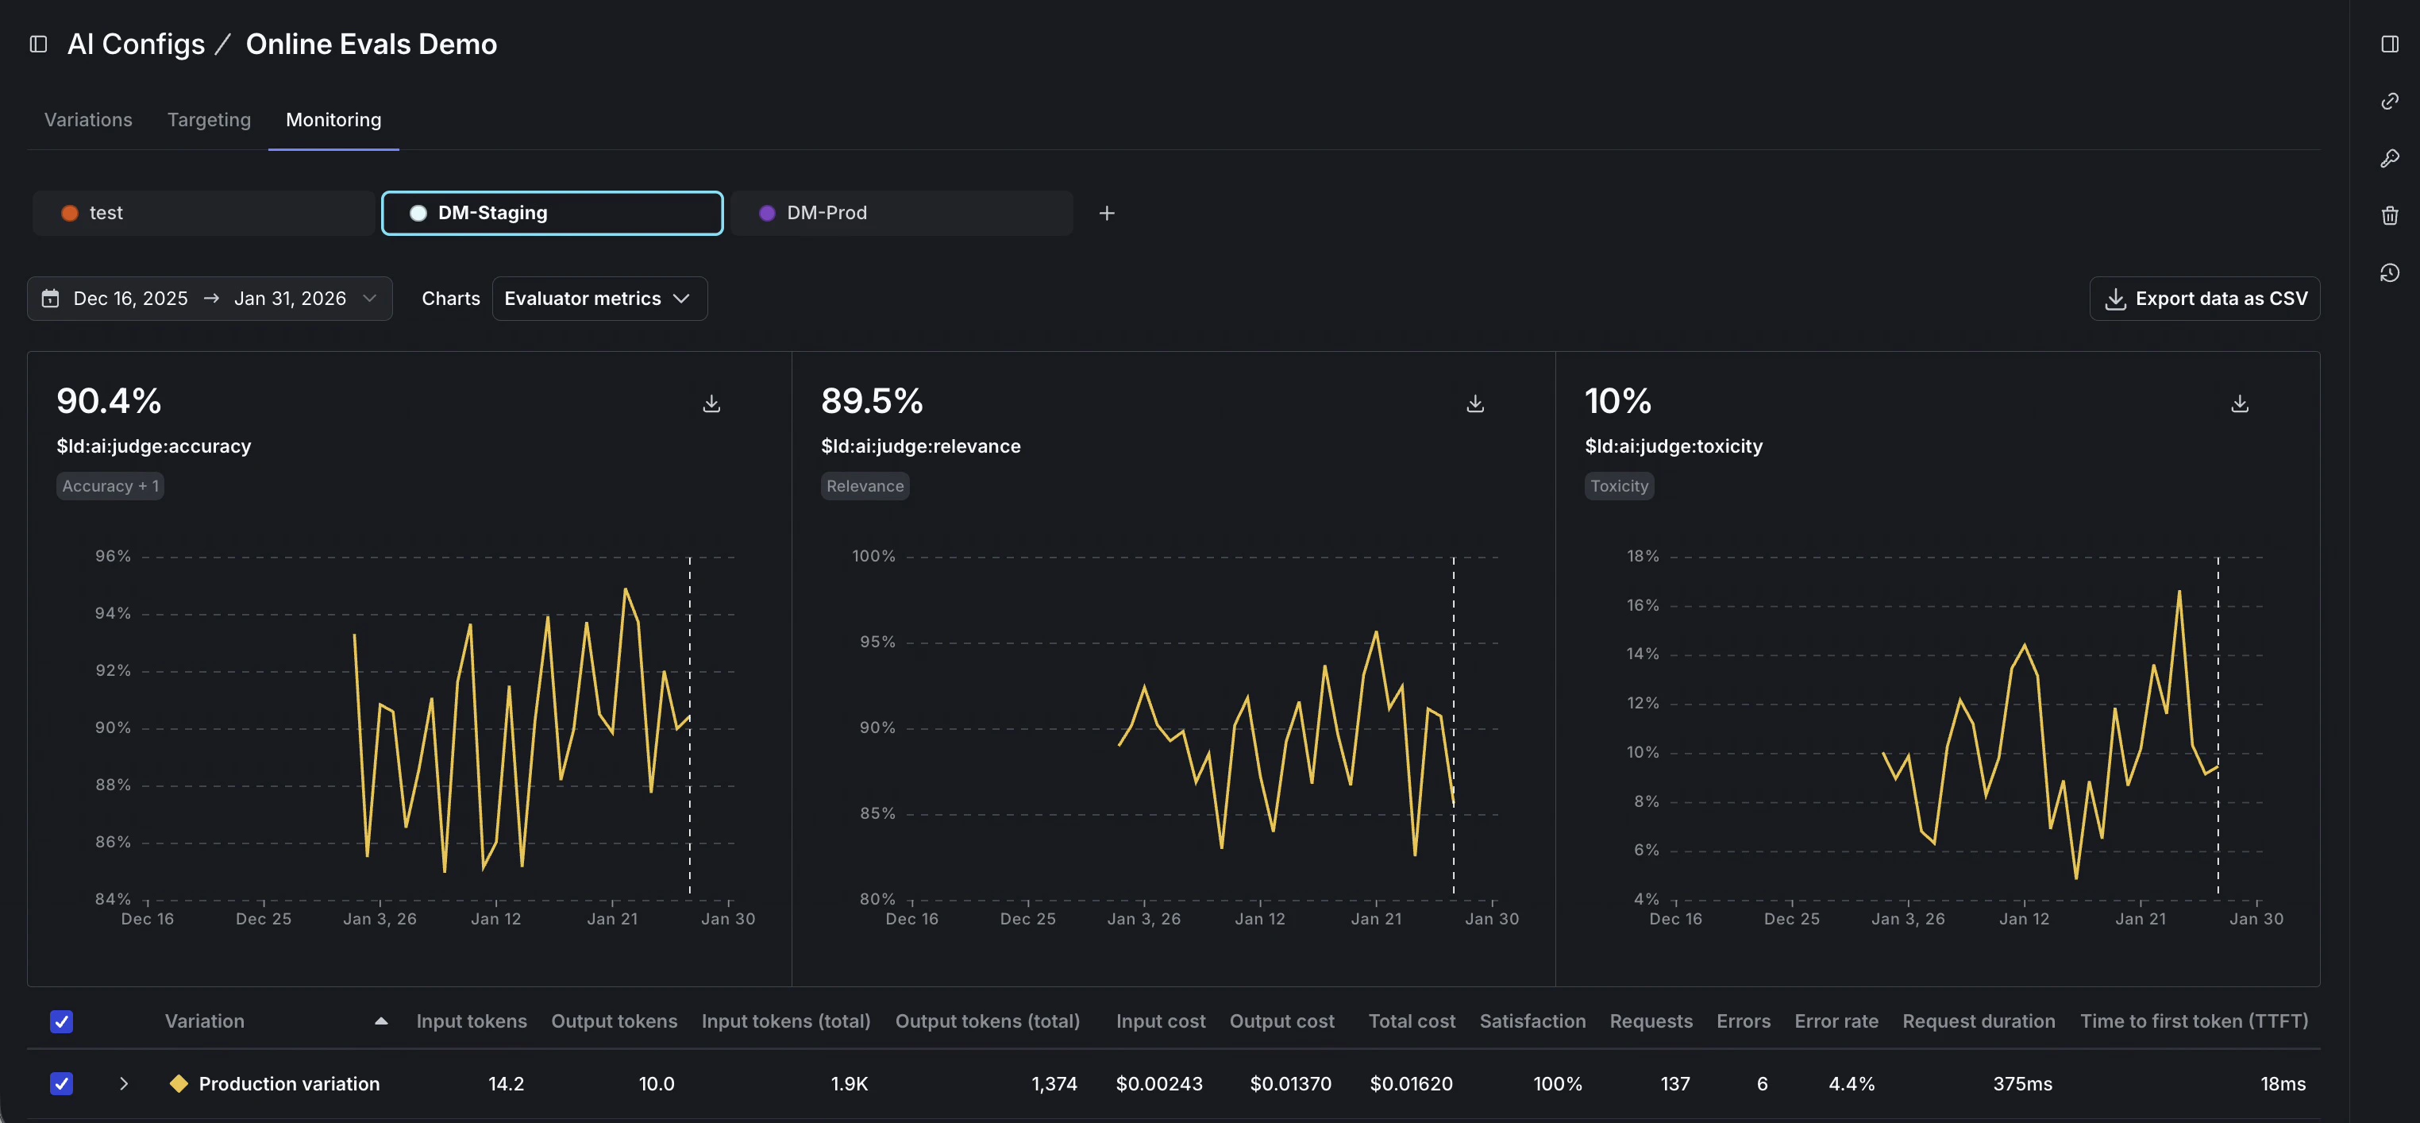
Task: Uncheck the Production variation row checkbox
Action: pos(62,1083)
